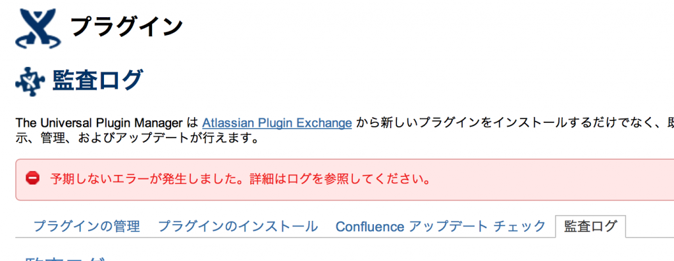This screenshot has height=261, width=674.
Task: Open the プラグインのインストール tab
Action: tap(238, 225)
